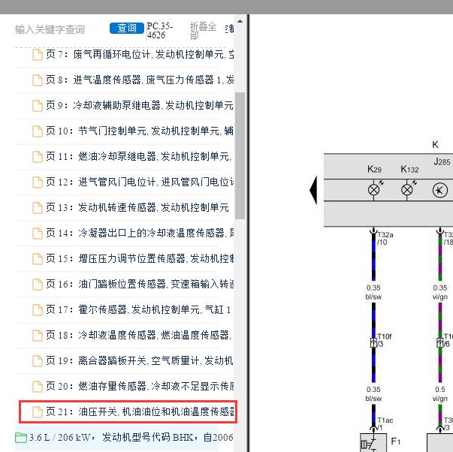Viewport: 453px width, 452px height.
Task: Open tree item 页 16: 油门踏板位置传感器
Action: coord(133,285)
